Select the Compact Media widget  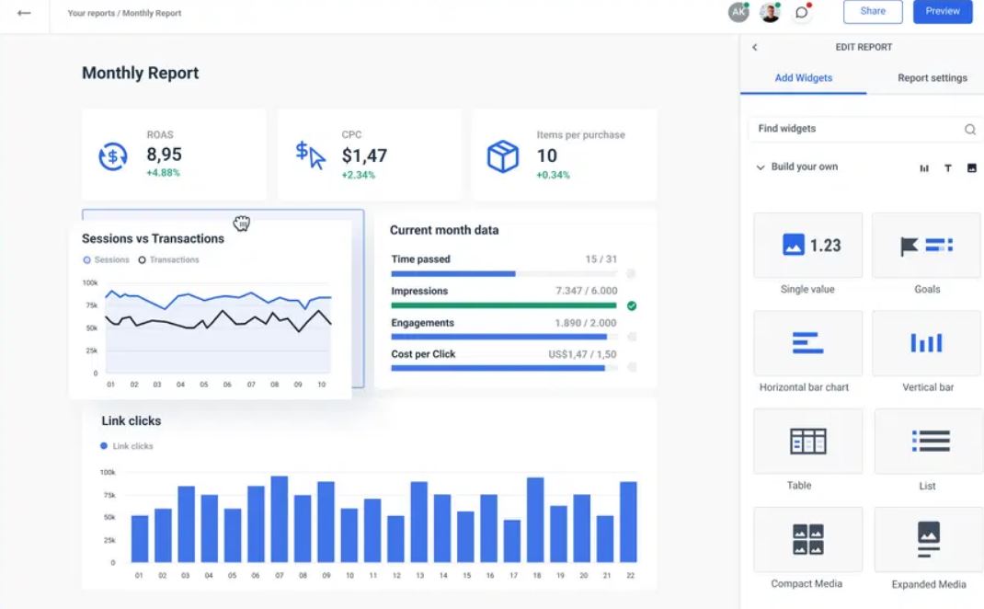807,539
